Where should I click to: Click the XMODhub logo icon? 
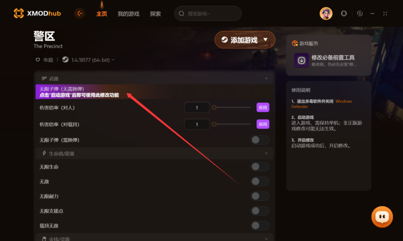[19, 14]
